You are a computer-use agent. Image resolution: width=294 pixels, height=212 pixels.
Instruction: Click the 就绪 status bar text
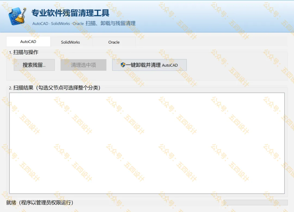coord(40,202)
